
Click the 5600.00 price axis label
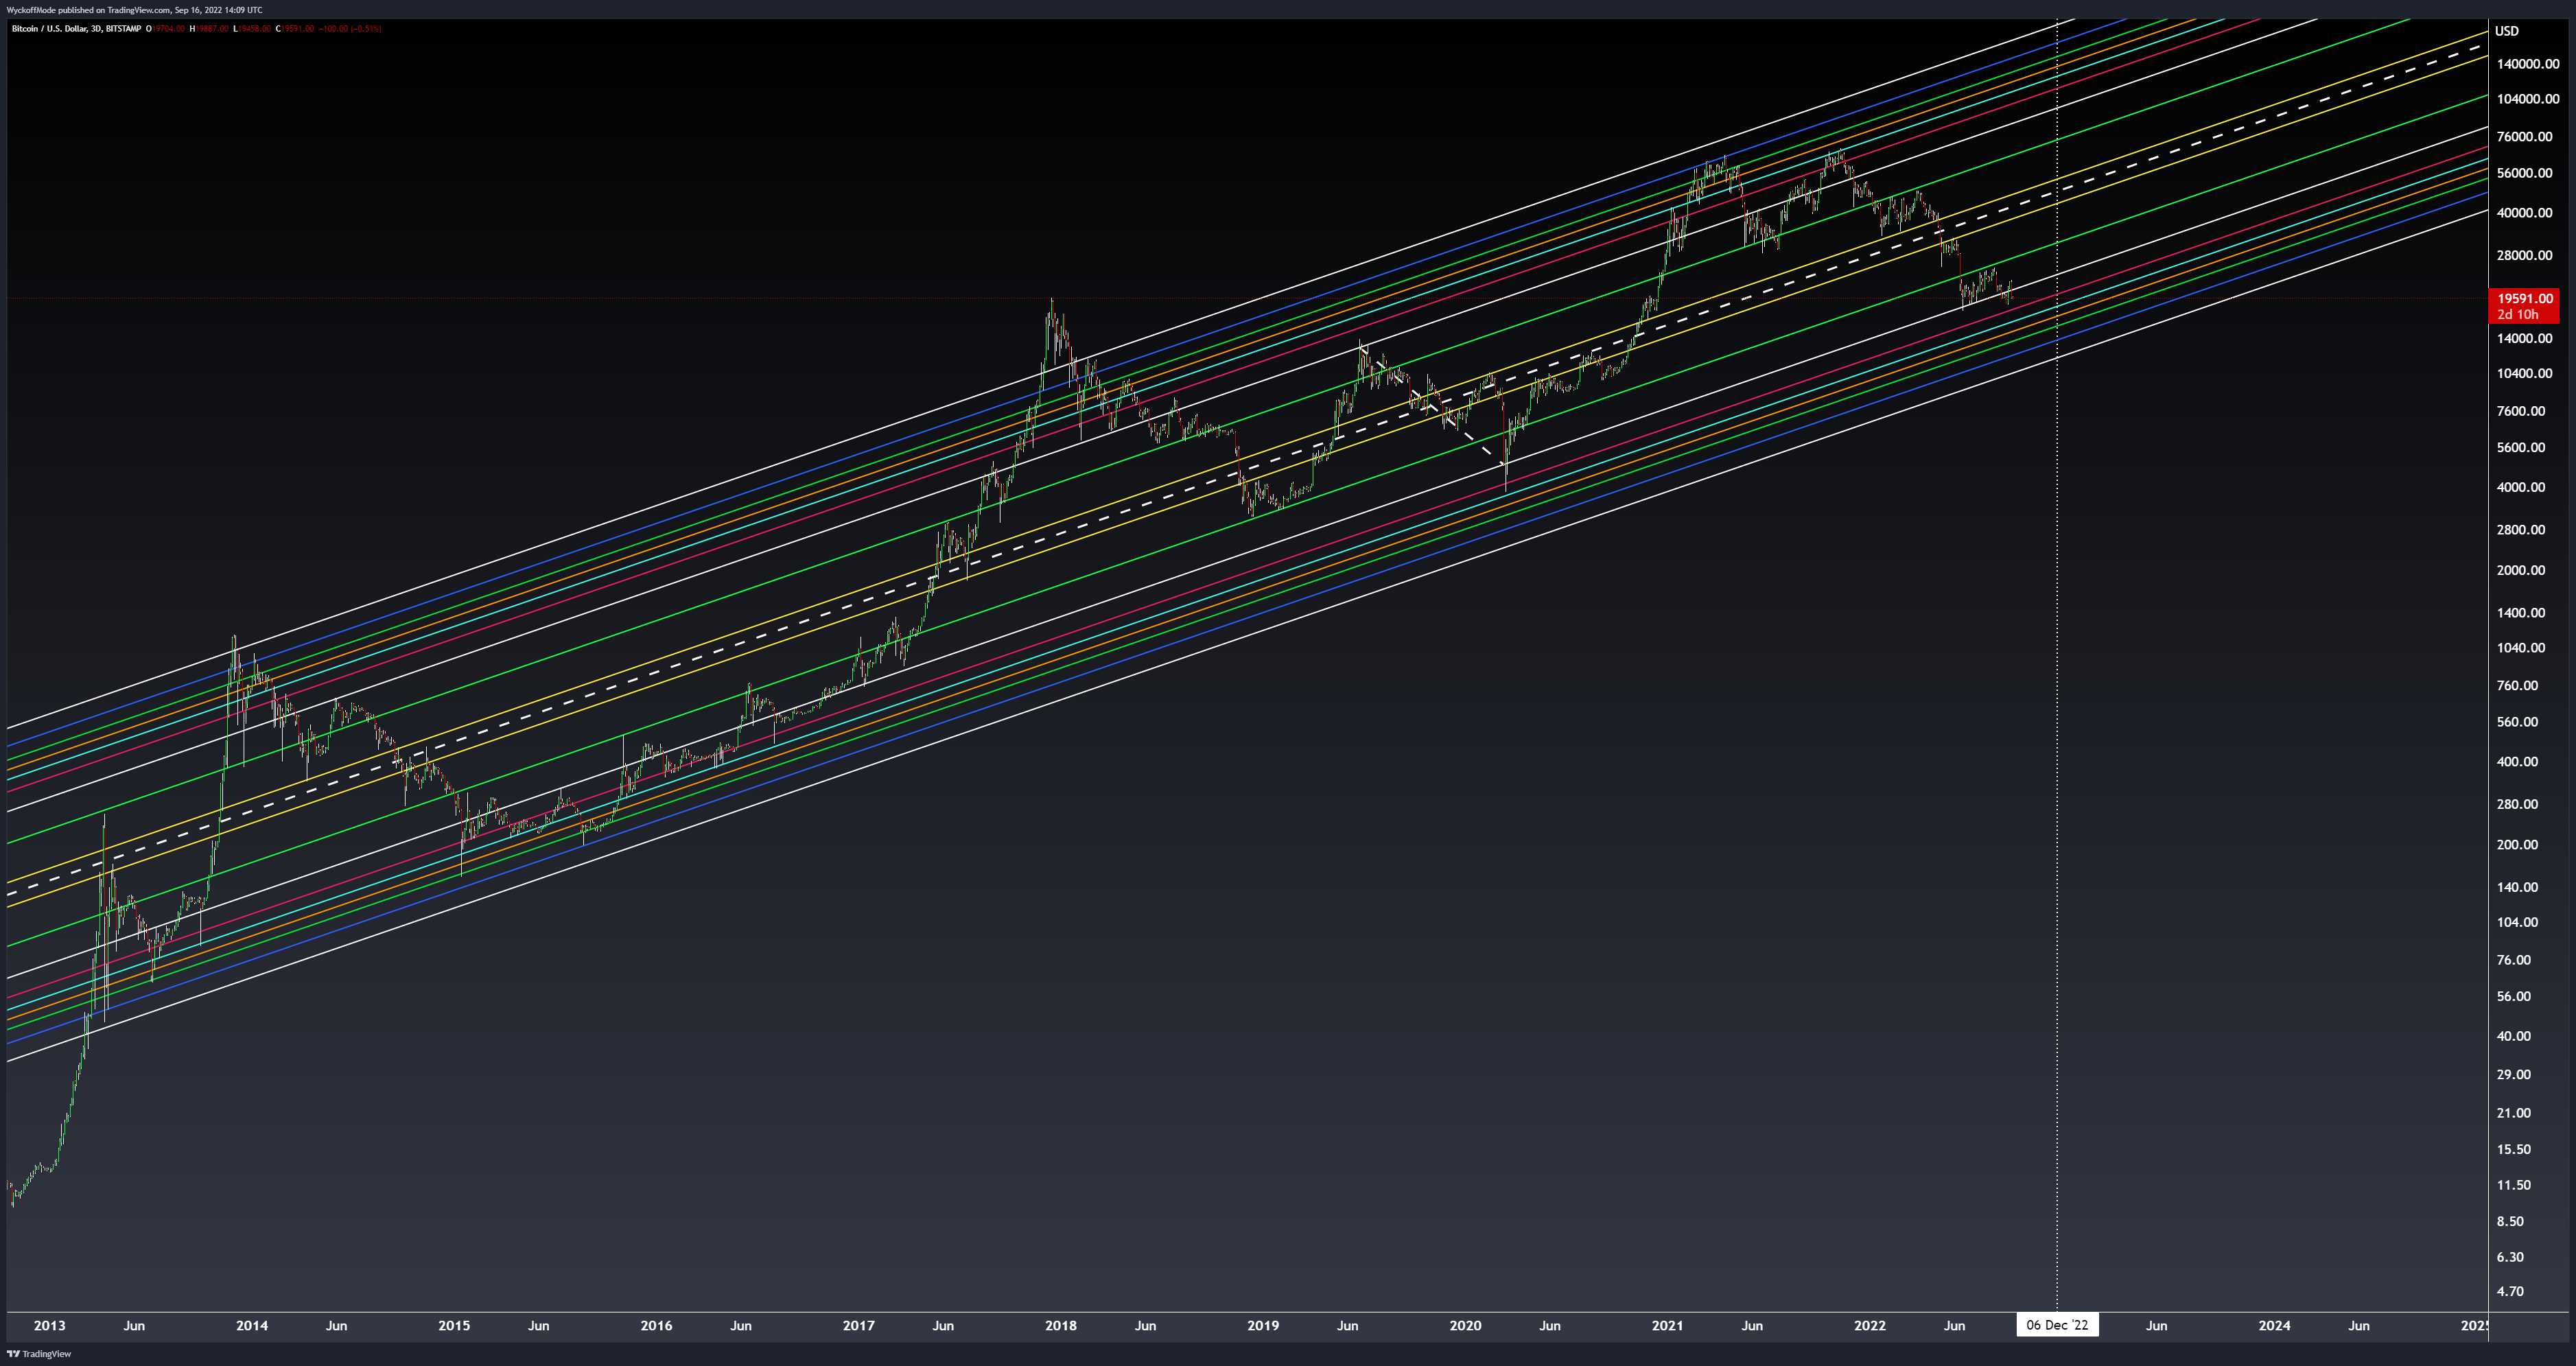[x=2521, y=448]
